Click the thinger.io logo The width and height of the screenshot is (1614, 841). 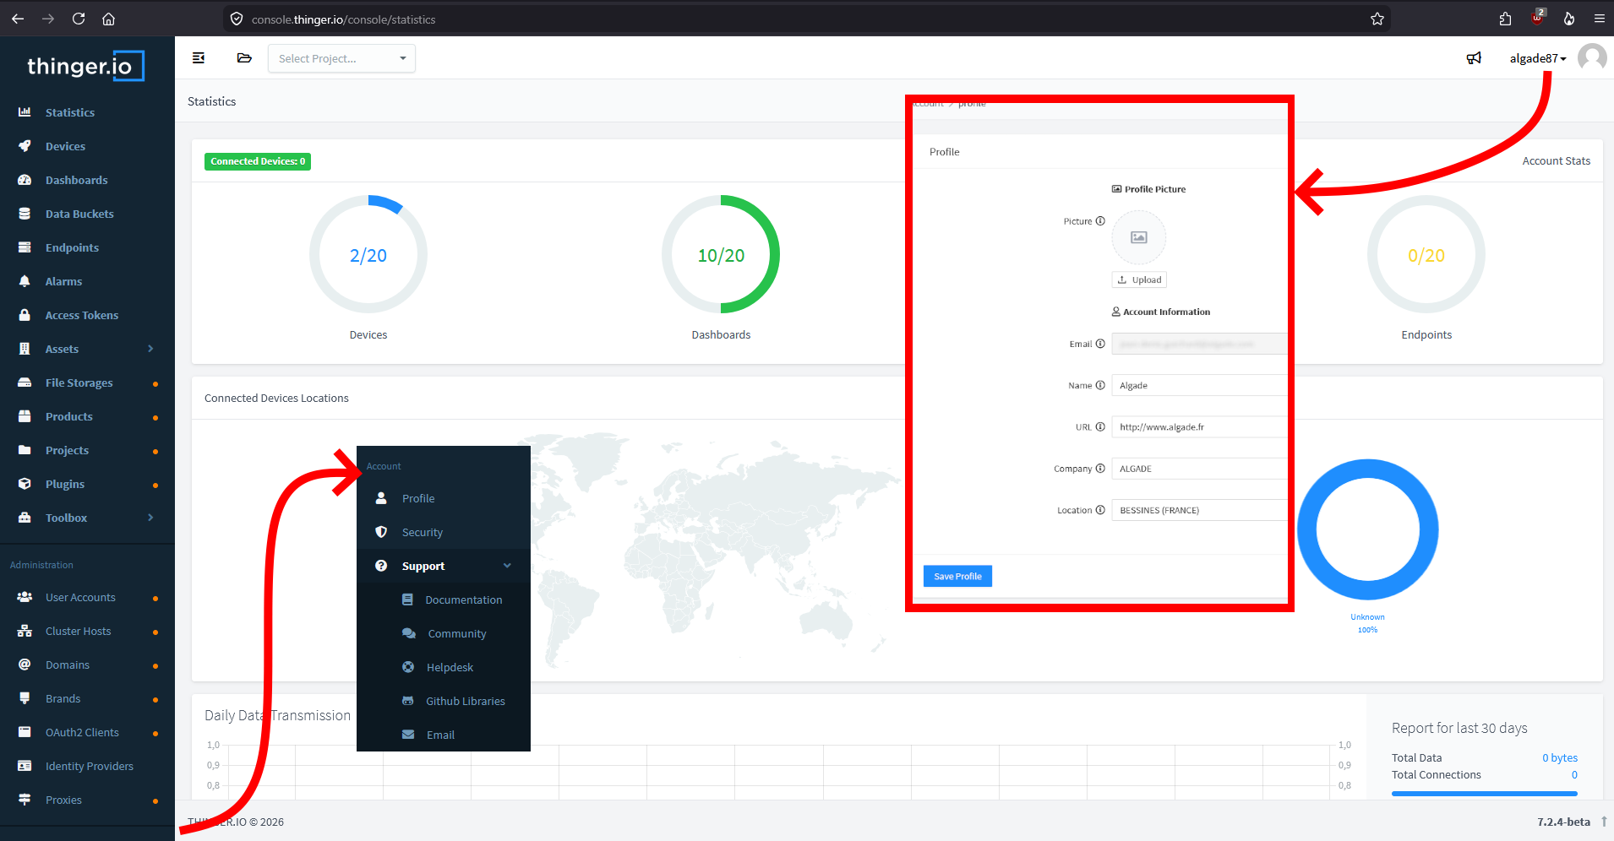tap(85, 66)
